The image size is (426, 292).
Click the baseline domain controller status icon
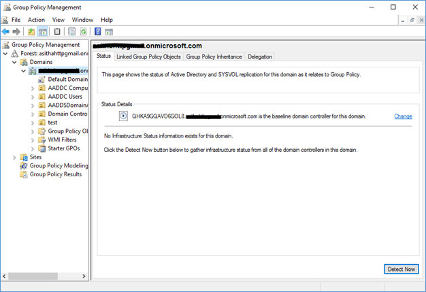(x=123, y=116)
